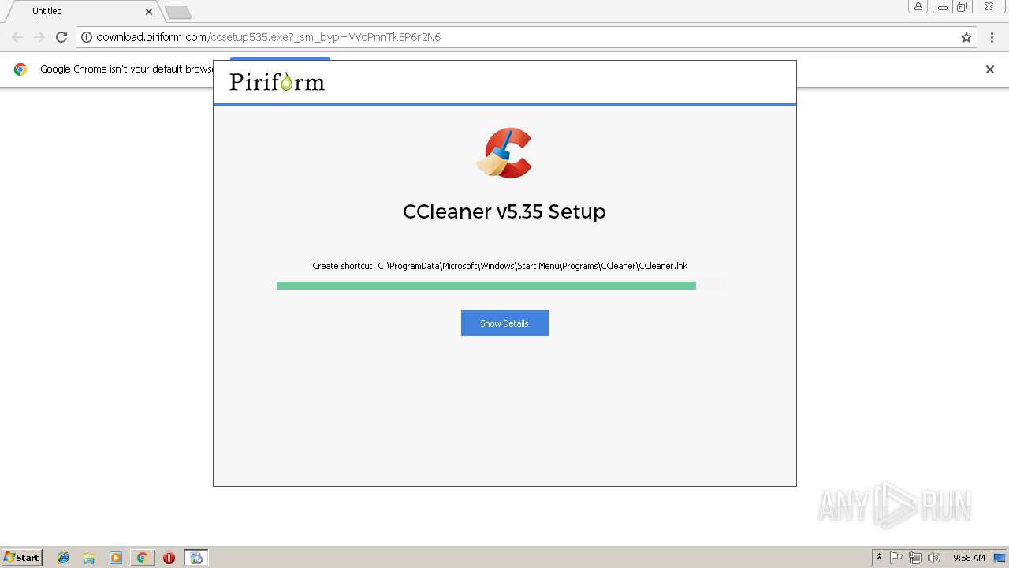Click the Chrome profile user icon
Screen dimensions: 1009x568
[x=918, y=7]
